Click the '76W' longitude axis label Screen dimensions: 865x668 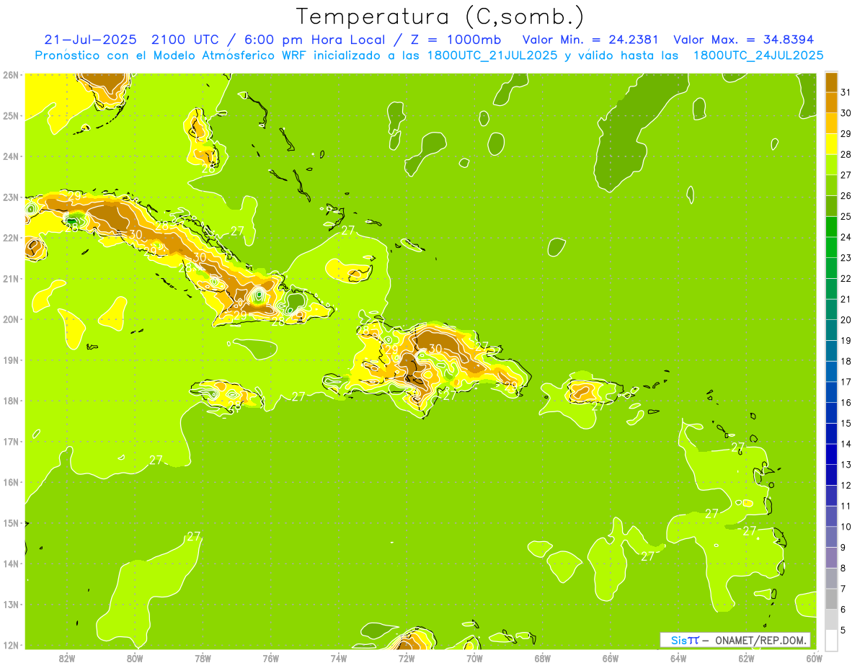point(271,658)
